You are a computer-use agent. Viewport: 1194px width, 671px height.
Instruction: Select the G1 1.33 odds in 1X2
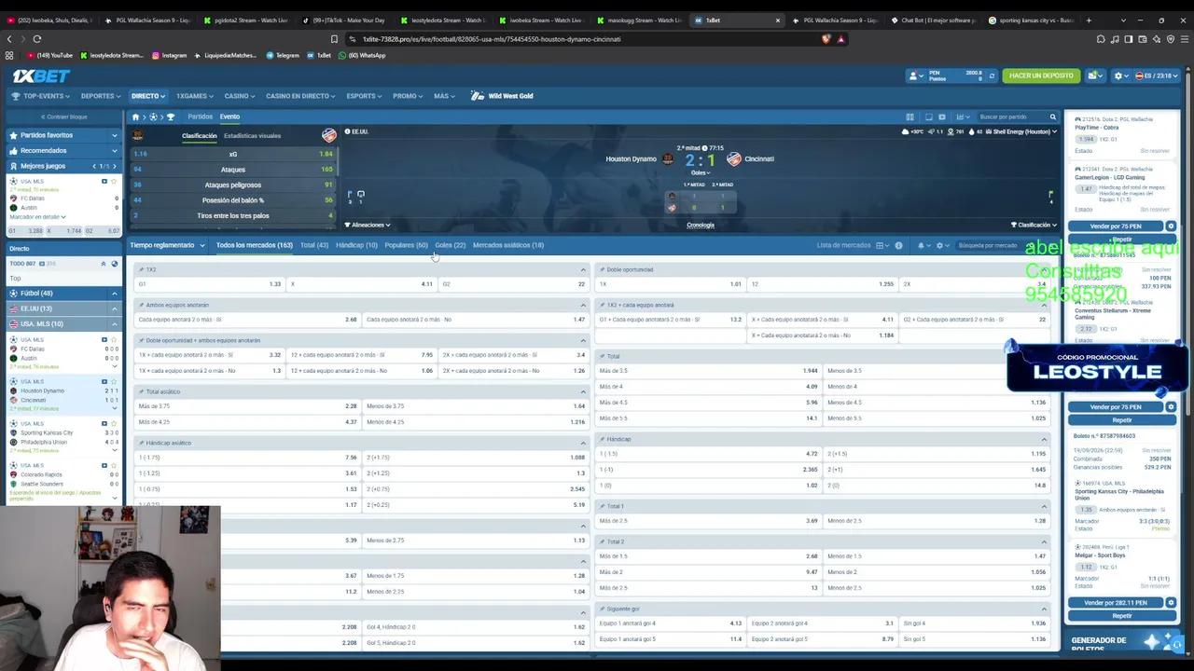[209, 284]
